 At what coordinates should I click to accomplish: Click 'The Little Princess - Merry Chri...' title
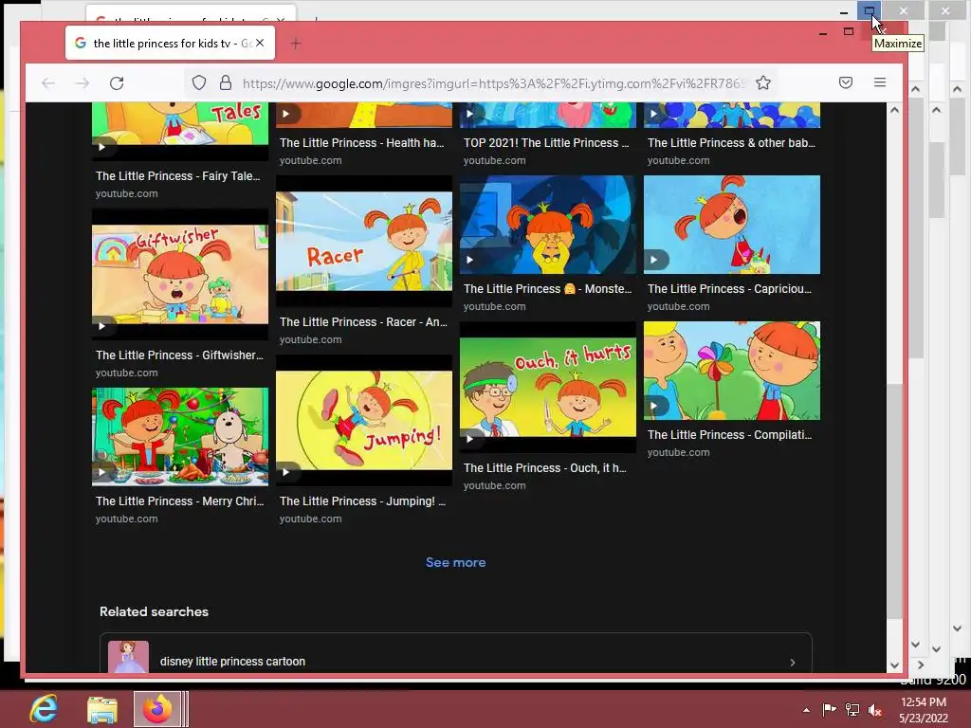(179, 500)
